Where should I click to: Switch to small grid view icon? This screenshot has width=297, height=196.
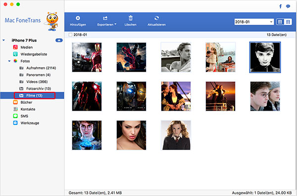coord(288,22)
